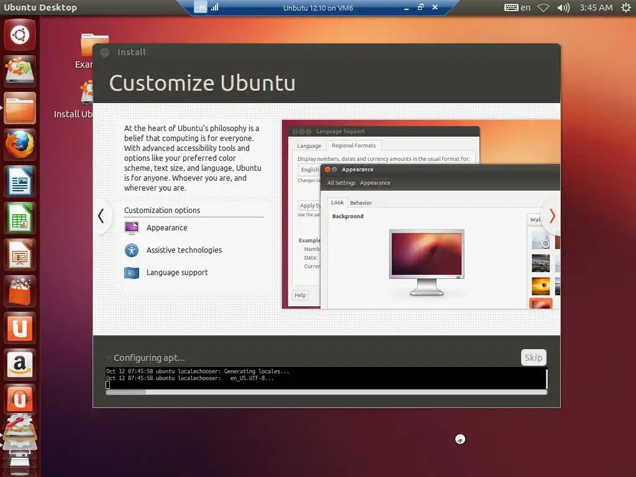Skip the Configuring apt step

point(534,357)
